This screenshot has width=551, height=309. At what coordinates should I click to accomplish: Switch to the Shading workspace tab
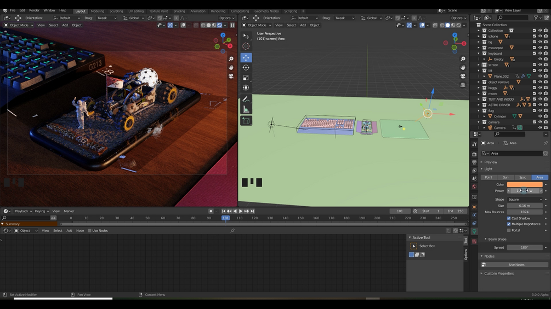[179, 11]
